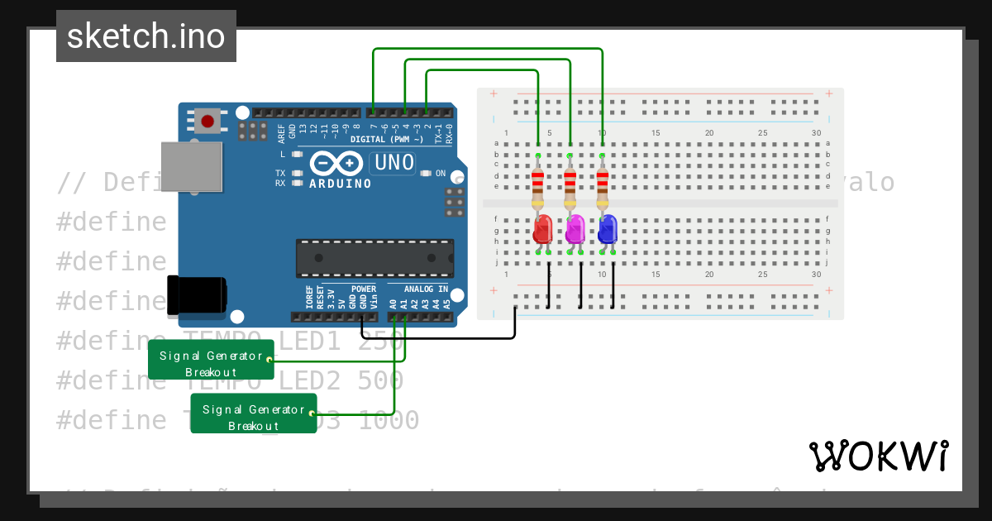Click the blue LED on the breadboard
This screenshot has width=992, height=521.
coord(608,229)
